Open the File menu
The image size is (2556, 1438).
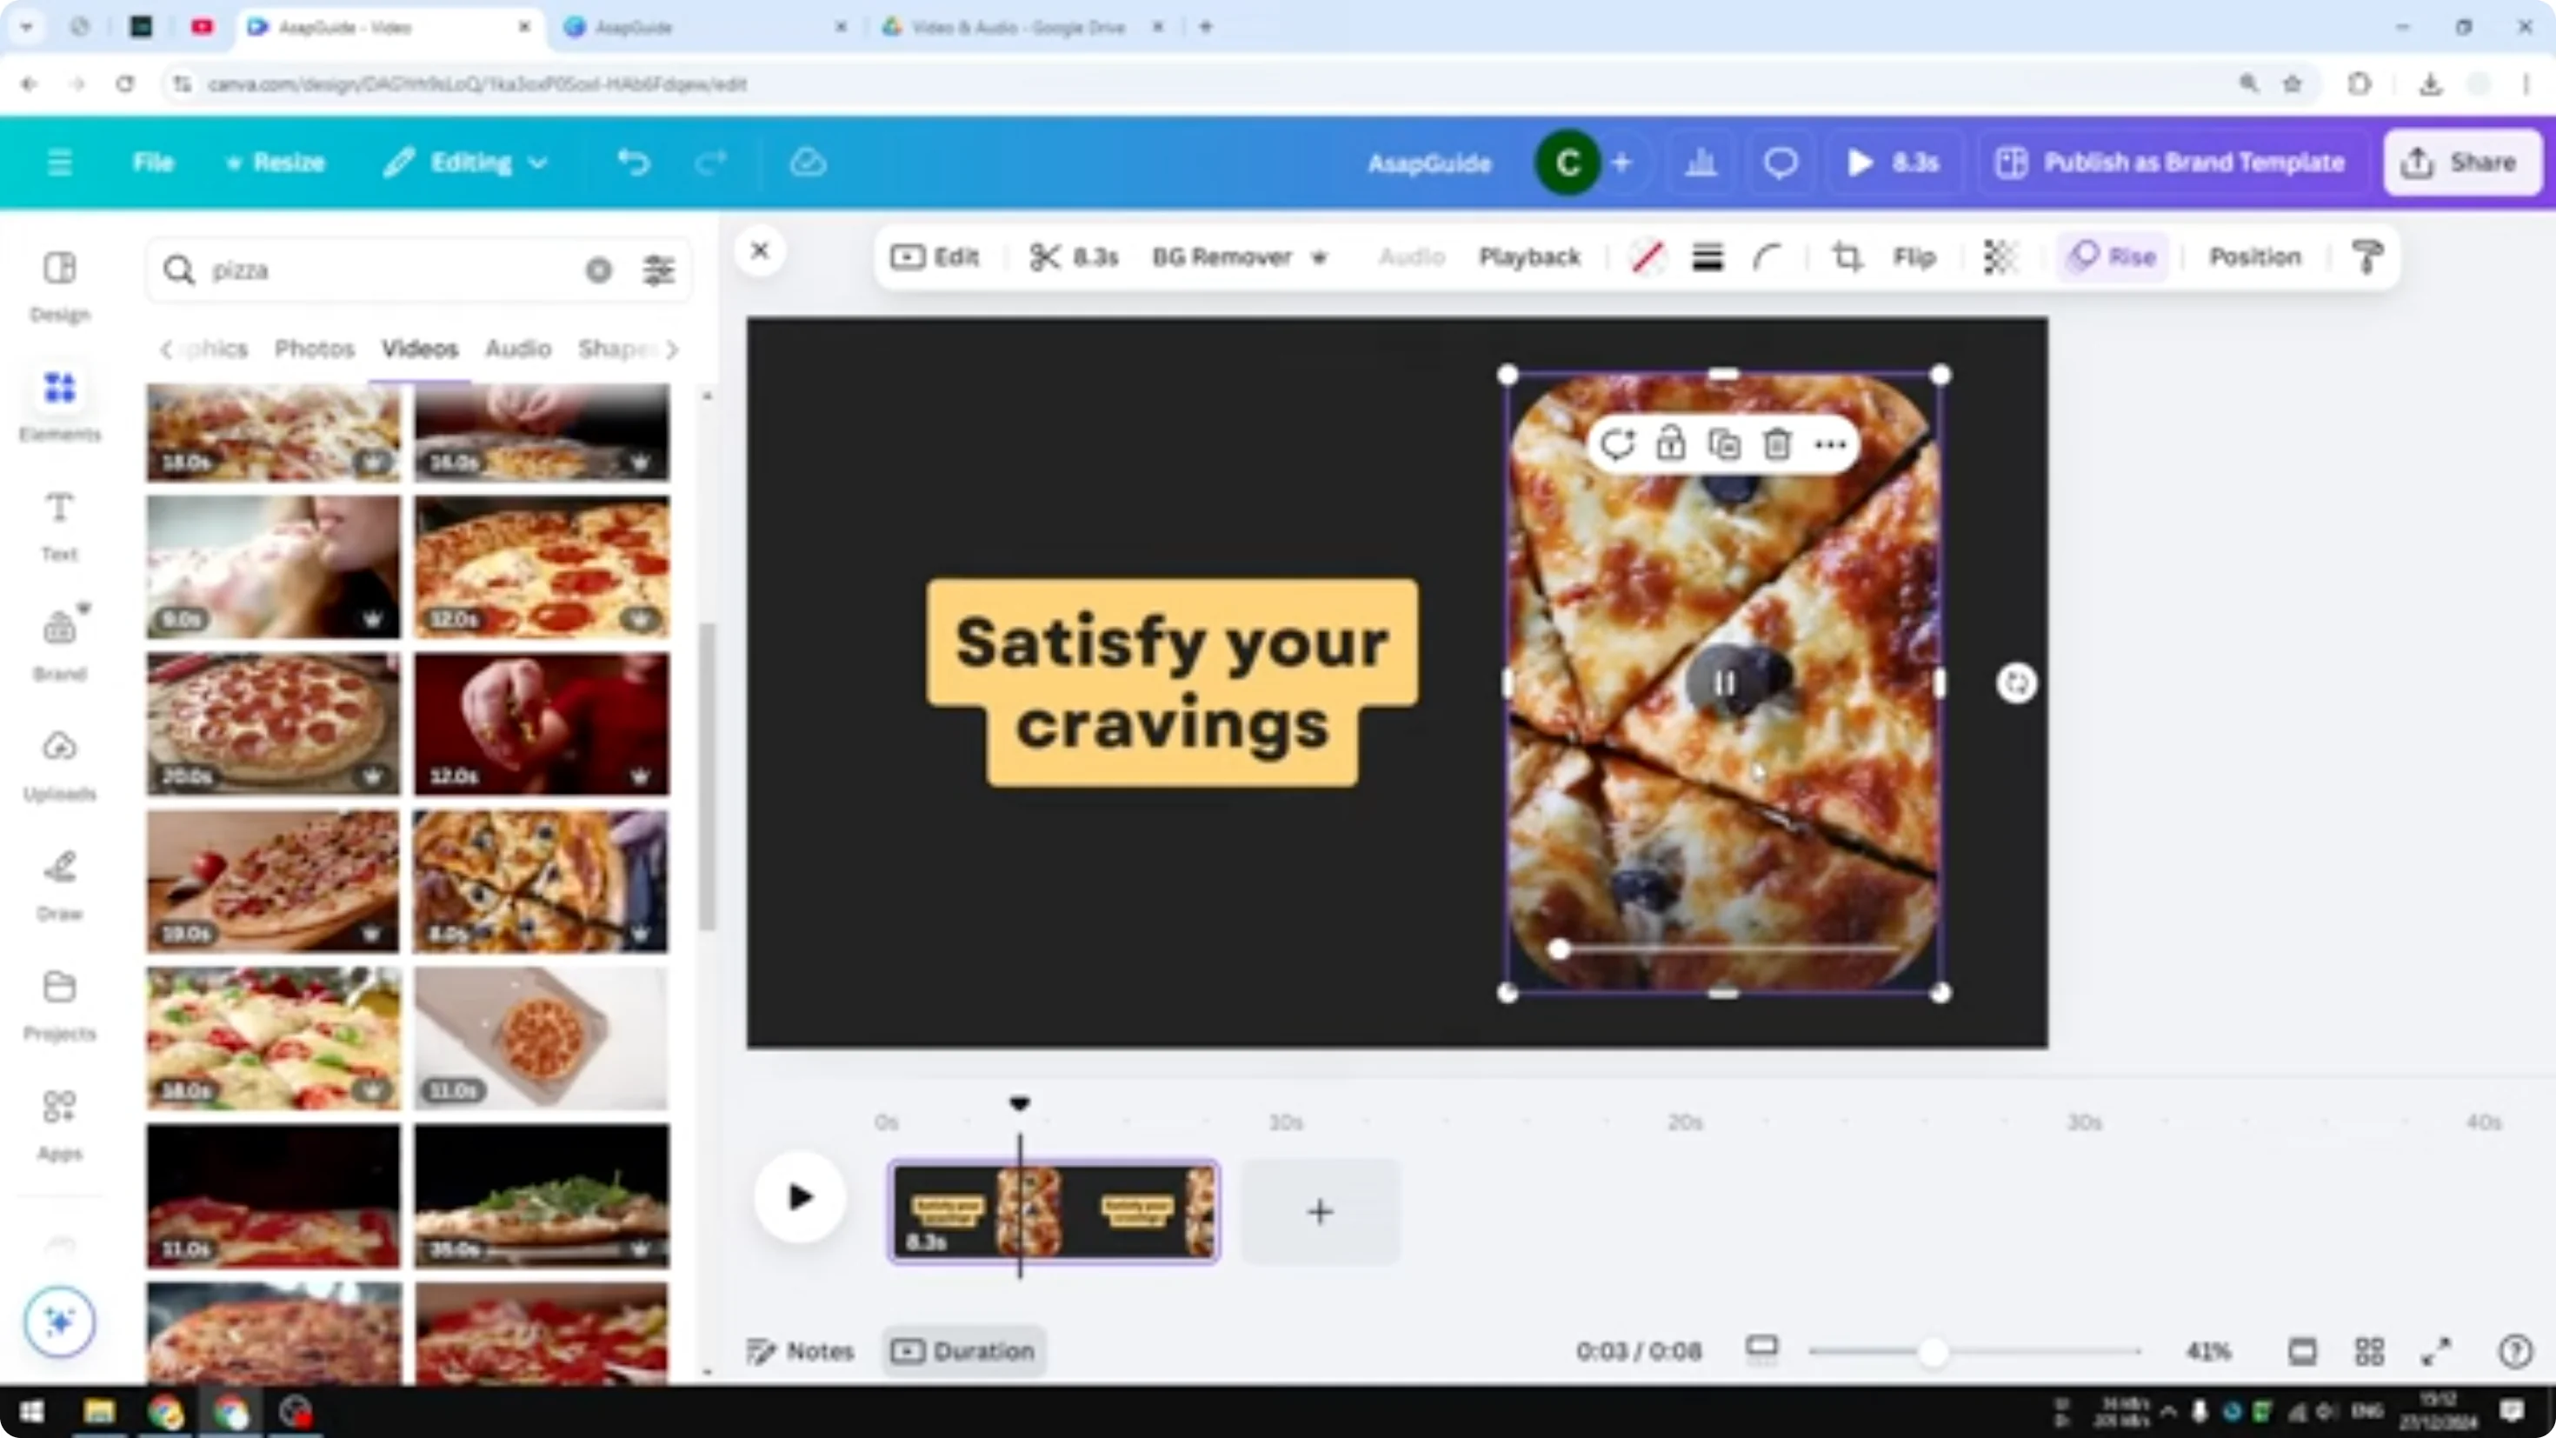click(x=153, y=162)
